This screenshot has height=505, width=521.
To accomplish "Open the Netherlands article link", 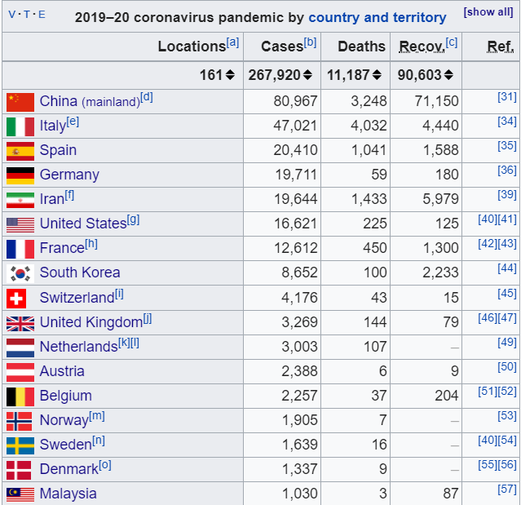I will pos(79,347).
